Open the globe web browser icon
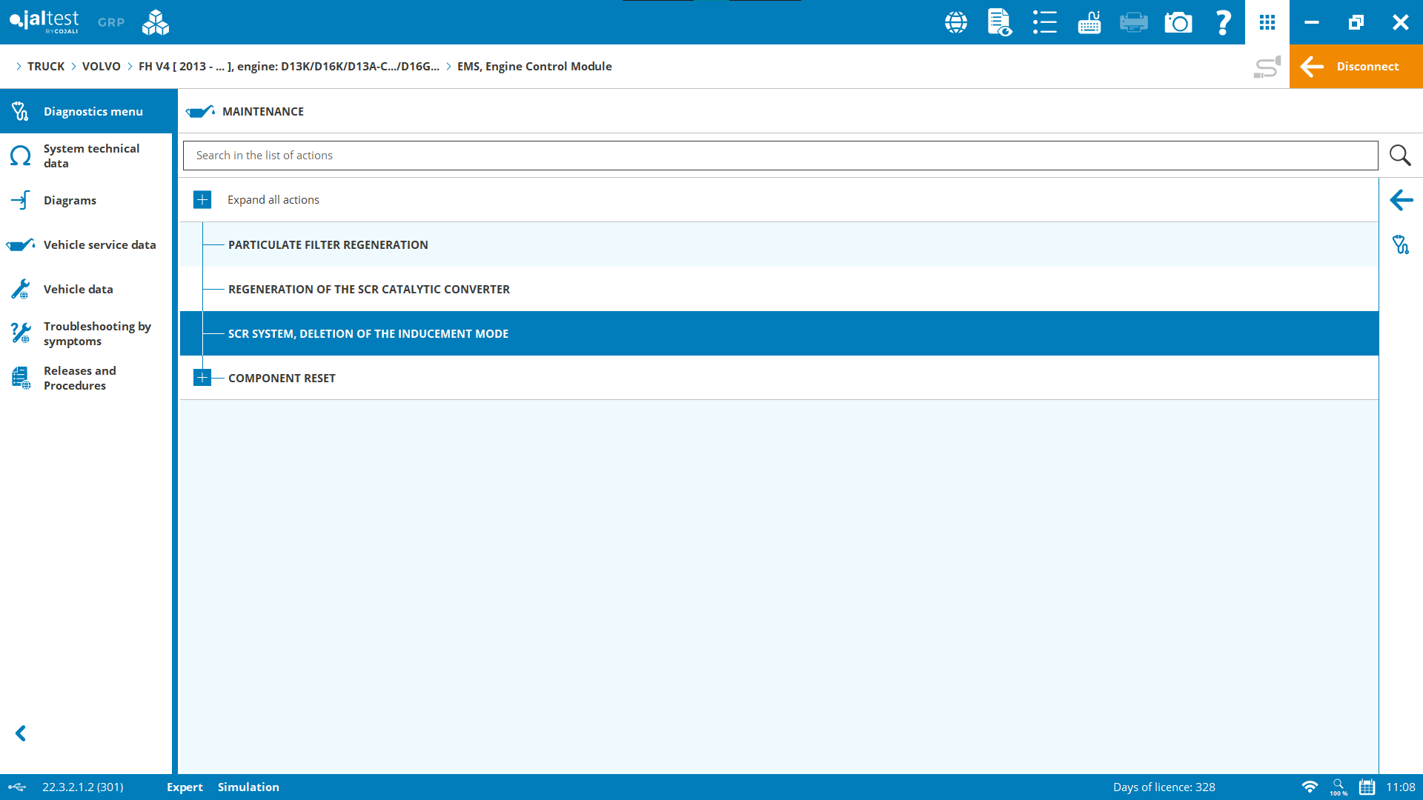The width and height of the screenshot is (1423, 800). (x=956, y=22)
